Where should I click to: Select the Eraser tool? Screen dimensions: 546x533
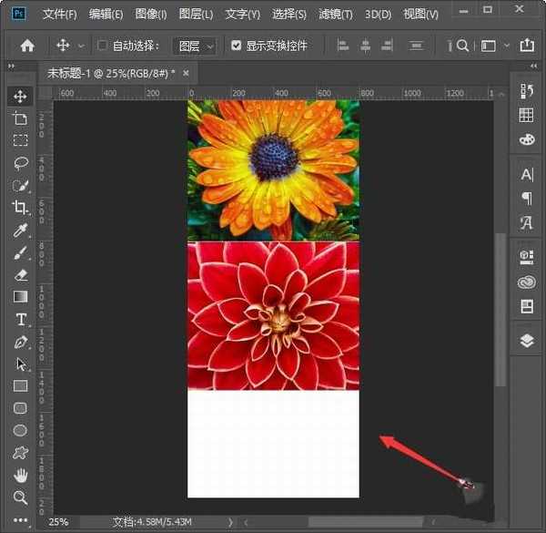[20, 274]
